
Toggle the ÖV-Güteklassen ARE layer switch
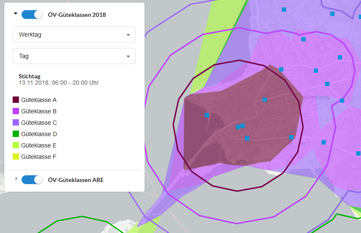pos(32,179)
